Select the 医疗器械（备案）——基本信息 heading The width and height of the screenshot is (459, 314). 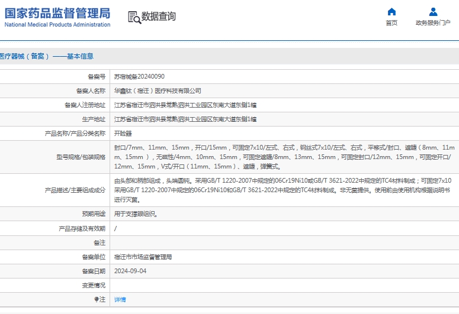coord(47,56)
